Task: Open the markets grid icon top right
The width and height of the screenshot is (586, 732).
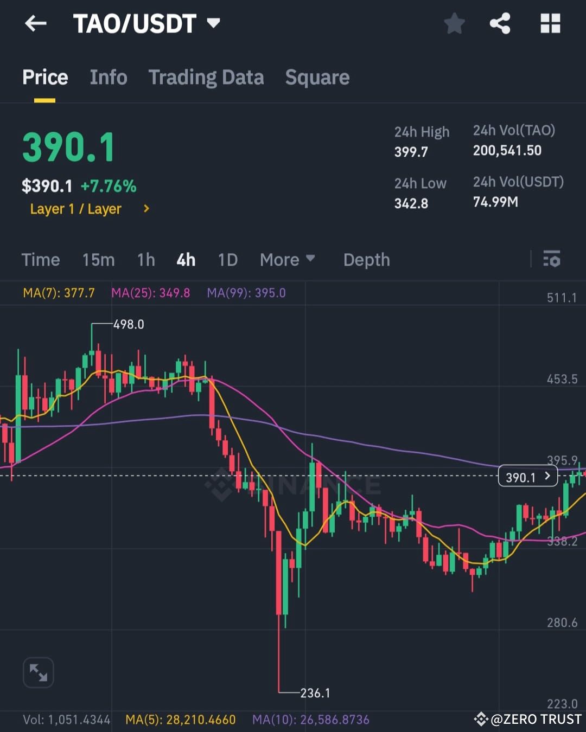Action: 550,23
